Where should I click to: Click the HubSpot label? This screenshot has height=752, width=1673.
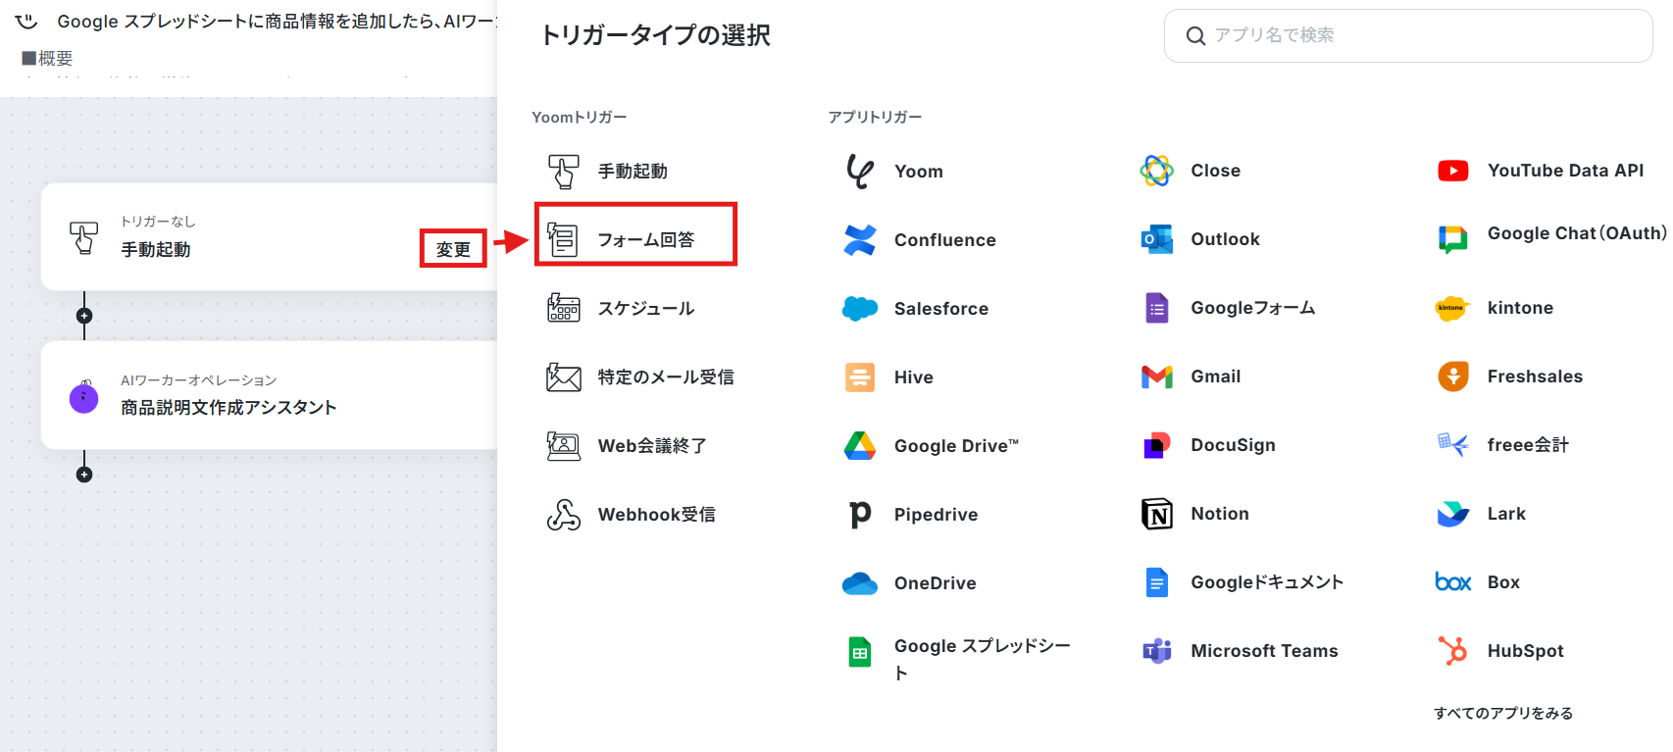click(x=1526, y=651)
